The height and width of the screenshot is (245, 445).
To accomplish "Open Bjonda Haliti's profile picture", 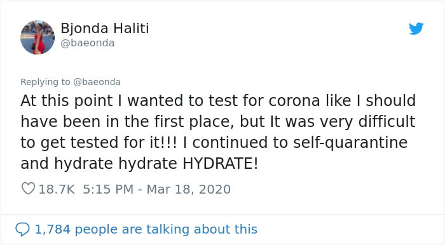I will pos(38,37).
